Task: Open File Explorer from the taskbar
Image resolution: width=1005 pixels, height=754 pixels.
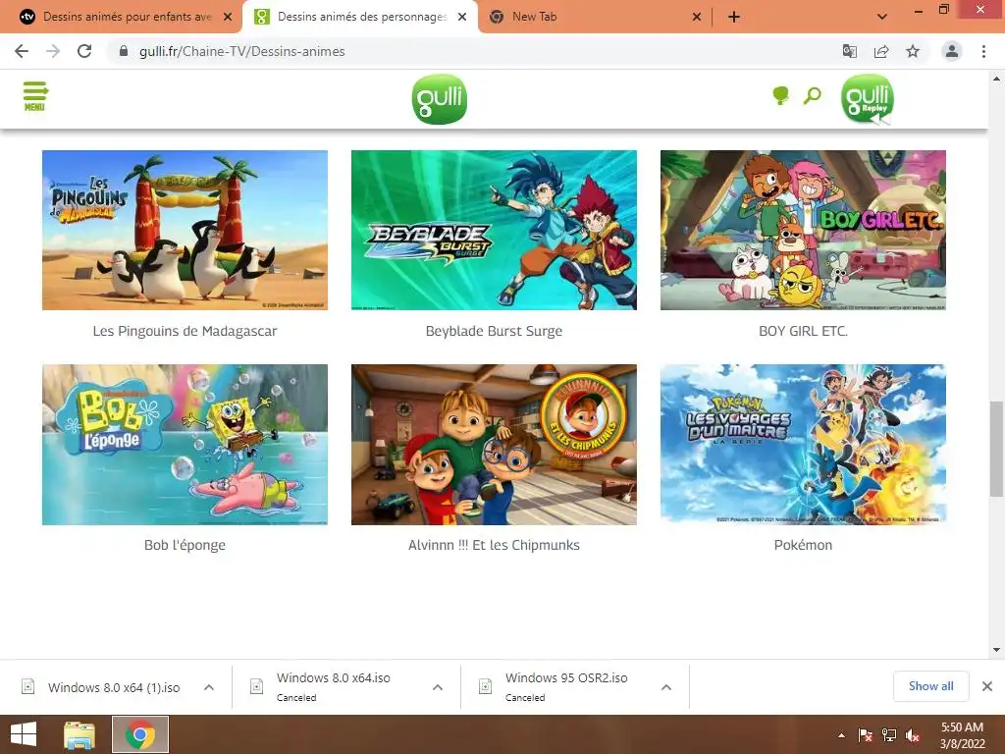Action: click(79, 734)
